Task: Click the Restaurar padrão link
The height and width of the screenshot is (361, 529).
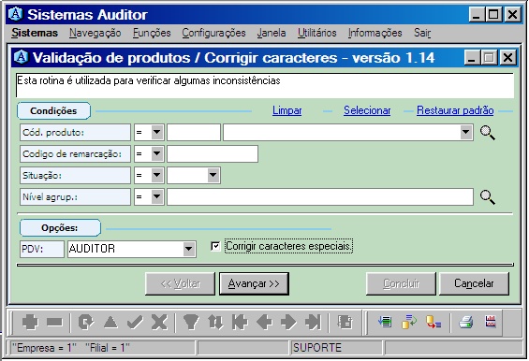Action: click(455, 110)
